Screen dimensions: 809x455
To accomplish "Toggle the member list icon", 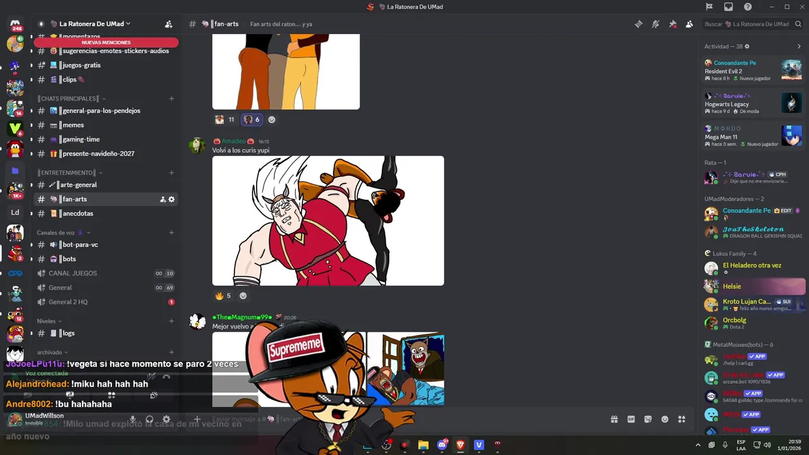I will click(689, 24).
